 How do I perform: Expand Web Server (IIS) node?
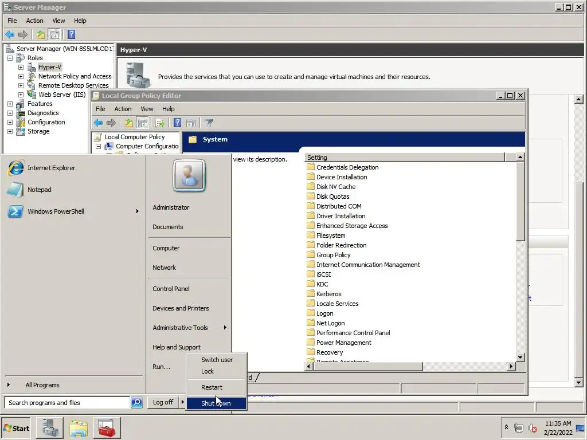pos(21,95)
